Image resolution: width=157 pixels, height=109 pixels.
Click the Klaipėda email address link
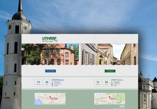58,84
